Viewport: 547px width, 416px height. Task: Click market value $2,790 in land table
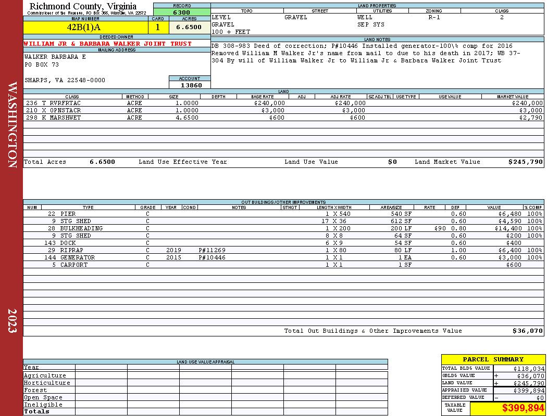point(531,118)
